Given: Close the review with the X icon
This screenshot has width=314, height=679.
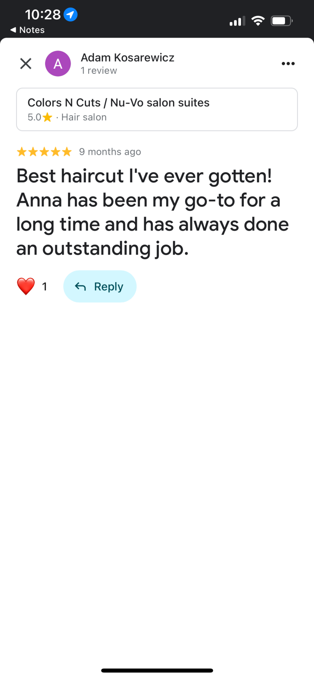Looking at the screenshot, I should [x=26, y=64].
